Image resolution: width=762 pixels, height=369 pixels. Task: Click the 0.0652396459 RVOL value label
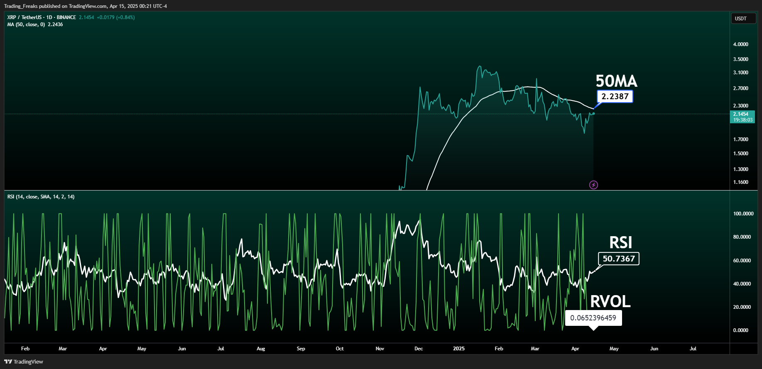pyautogui.click(x=593, y=318)
